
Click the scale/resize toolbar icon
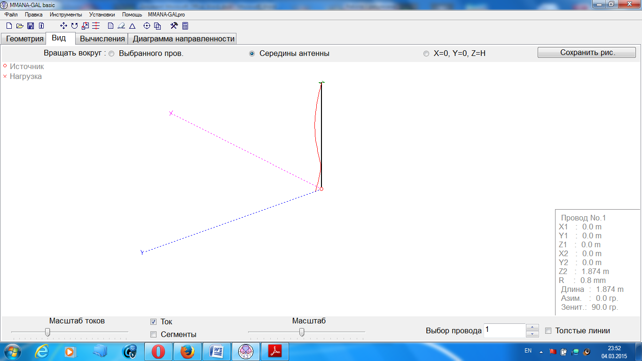coord(85,26)
